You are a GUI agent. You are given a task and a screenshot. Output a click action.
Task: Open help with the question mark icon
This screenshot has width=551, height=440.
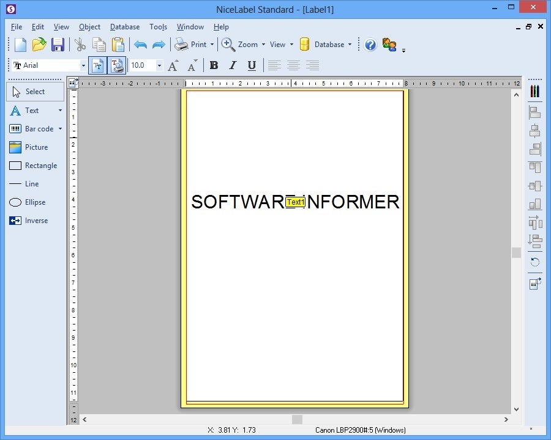[x=370, y=45]
